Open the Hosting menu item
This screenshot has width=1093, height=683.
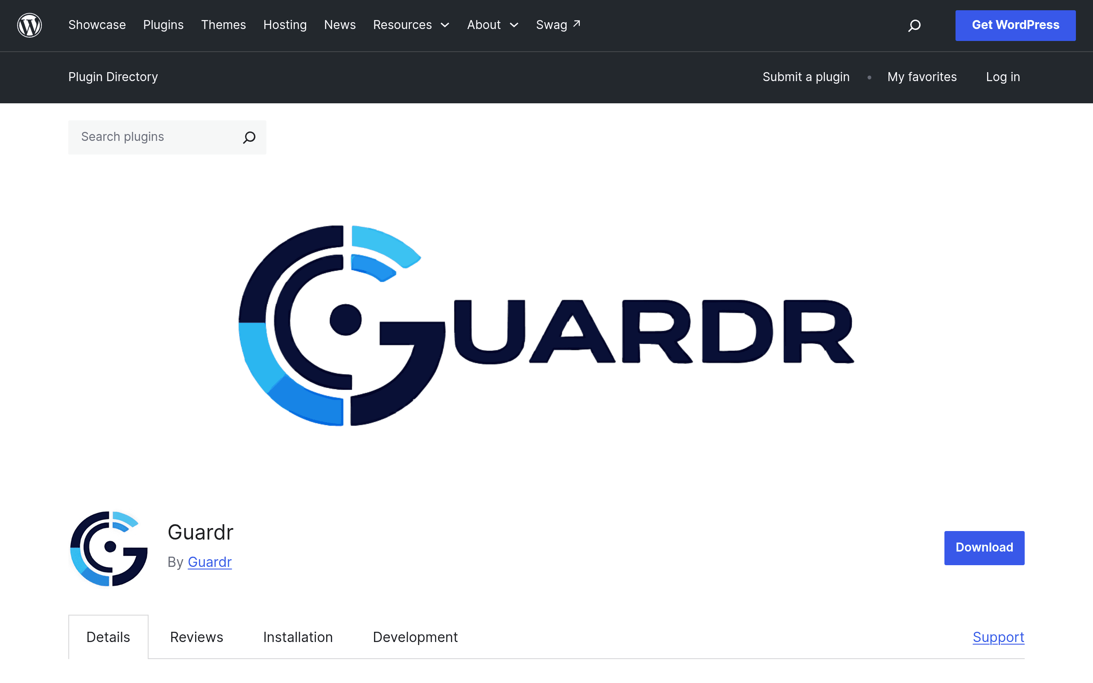[x=285, y=25]
